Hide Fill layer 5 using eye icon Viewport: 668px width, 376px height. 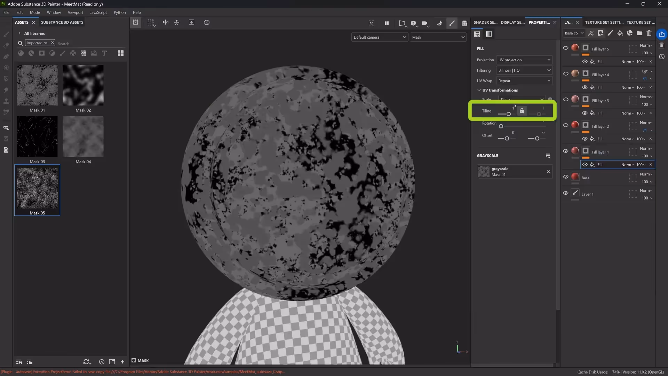pos(566,48)
